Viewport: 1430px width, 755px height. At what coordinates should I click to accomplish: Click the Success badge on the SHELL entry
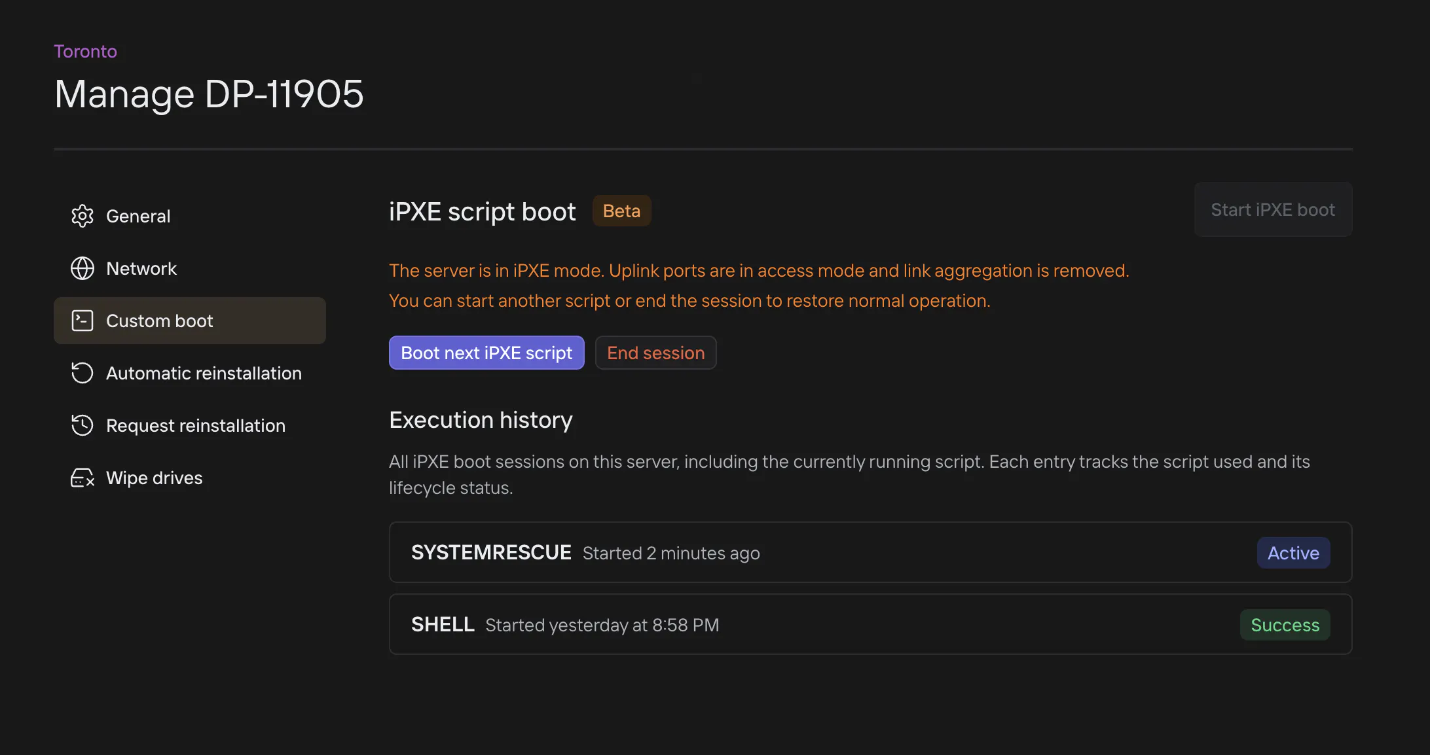(x=1285, y=625)
